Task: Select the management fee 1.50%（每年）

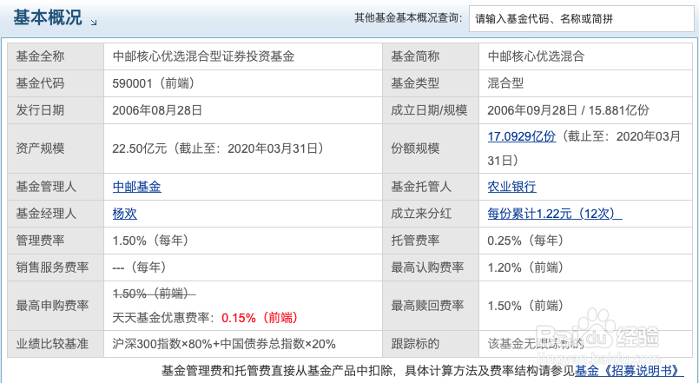Action: tap(151, 241)
